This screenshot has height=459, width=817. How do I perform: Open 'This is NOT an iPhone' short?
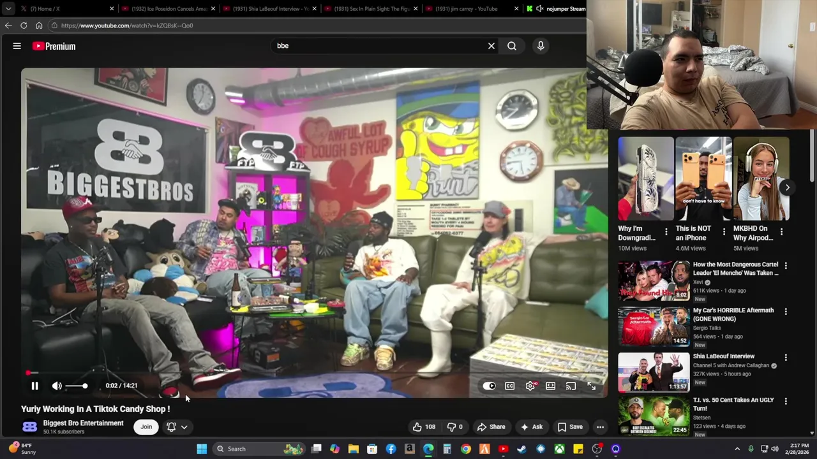pos(703,178)
